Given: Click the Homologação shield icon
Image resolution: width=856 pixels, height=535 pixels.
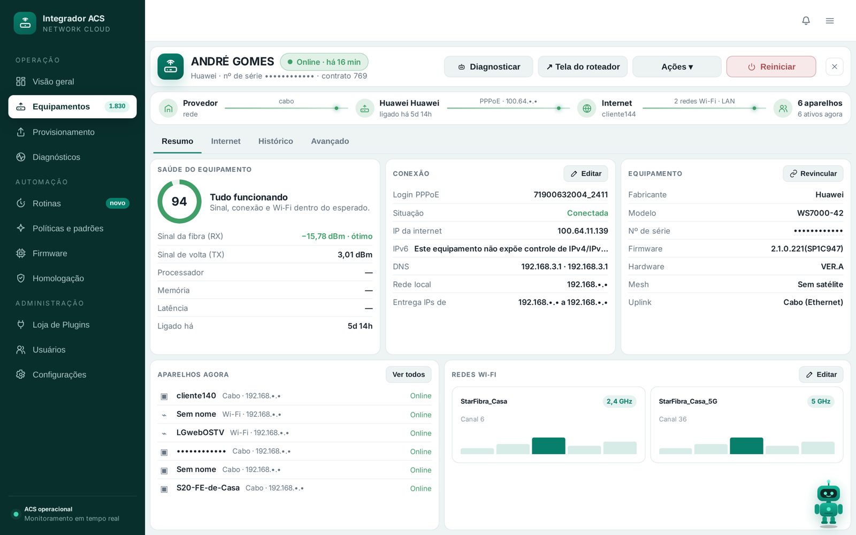Looking at the screenshot, I should tap(21, 278).
